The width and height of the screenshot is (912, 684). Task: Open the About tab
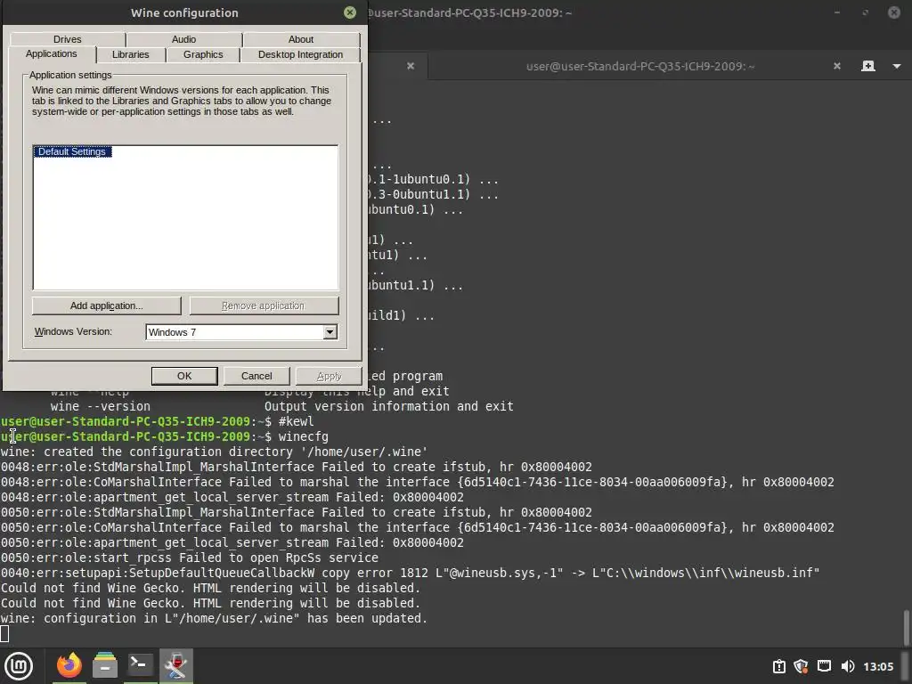tap(301, 39)
